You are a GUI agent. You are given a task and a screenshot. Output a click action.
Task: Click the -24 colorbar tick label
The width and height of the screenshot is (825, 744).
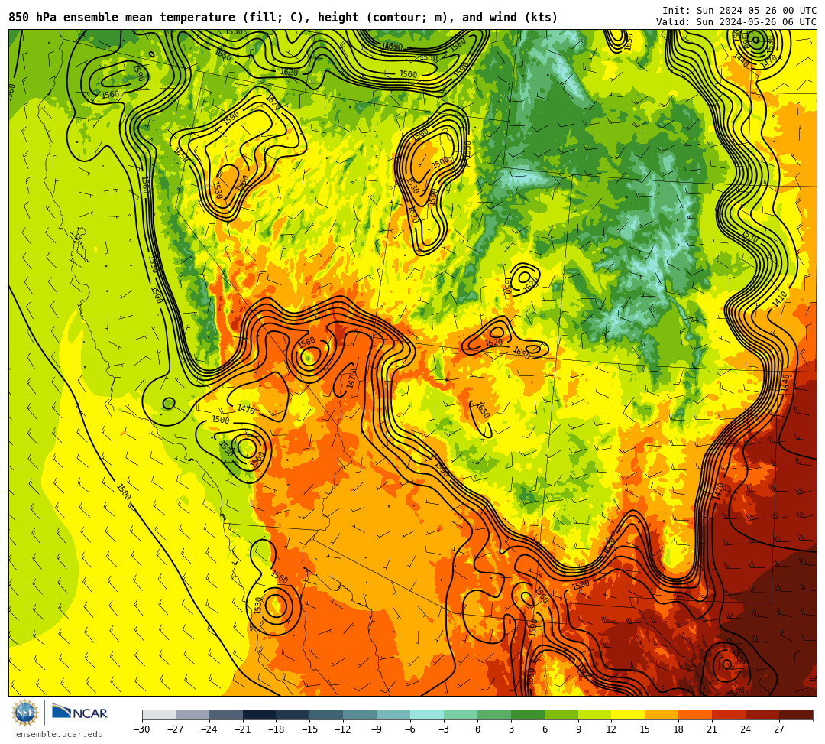pyautogui.click(x=209, y=729)
